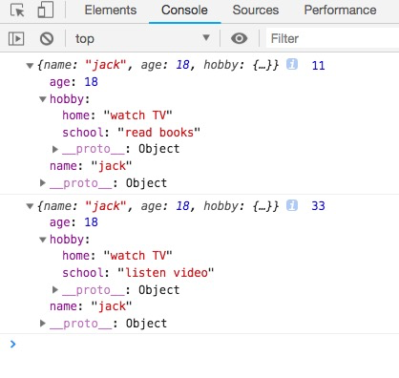Click the info badge next to 11
The width and height of the screenshot is (399, 378).
pyautogui.click(x=292, y=65)
